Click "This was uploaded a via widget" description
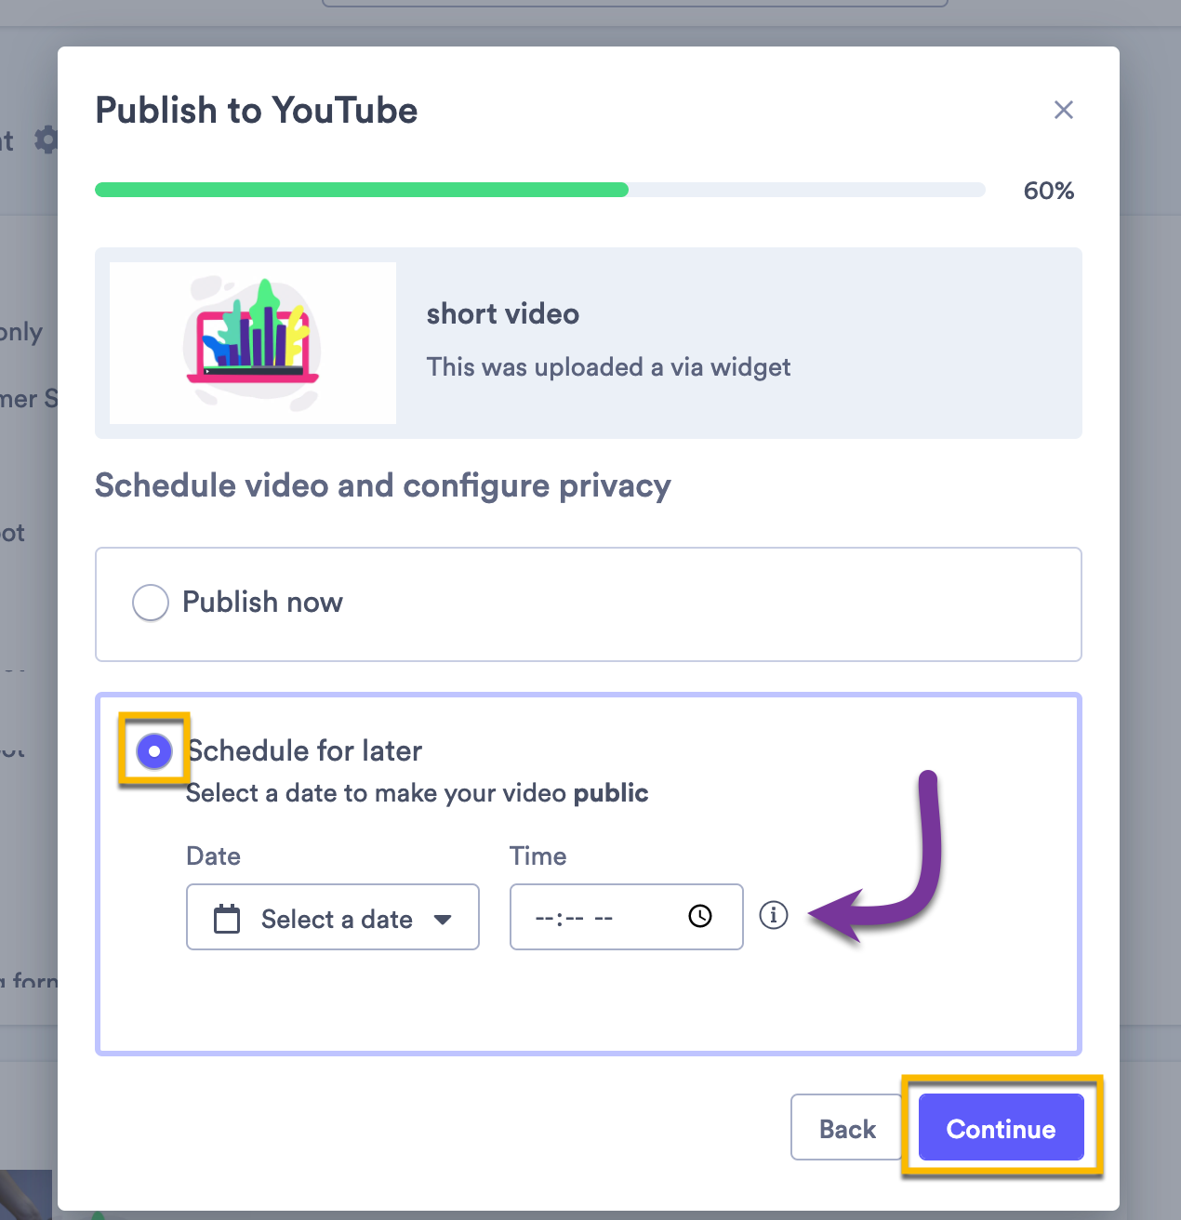1181x1220 pixels. click(x=609, y=367)
